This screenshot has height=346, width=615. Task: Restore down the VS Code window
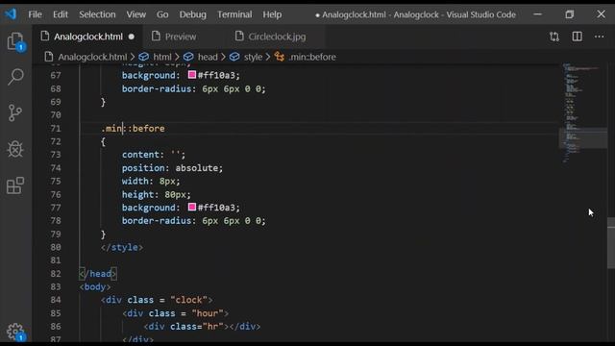pyautogui.click(x=570, y=14)
